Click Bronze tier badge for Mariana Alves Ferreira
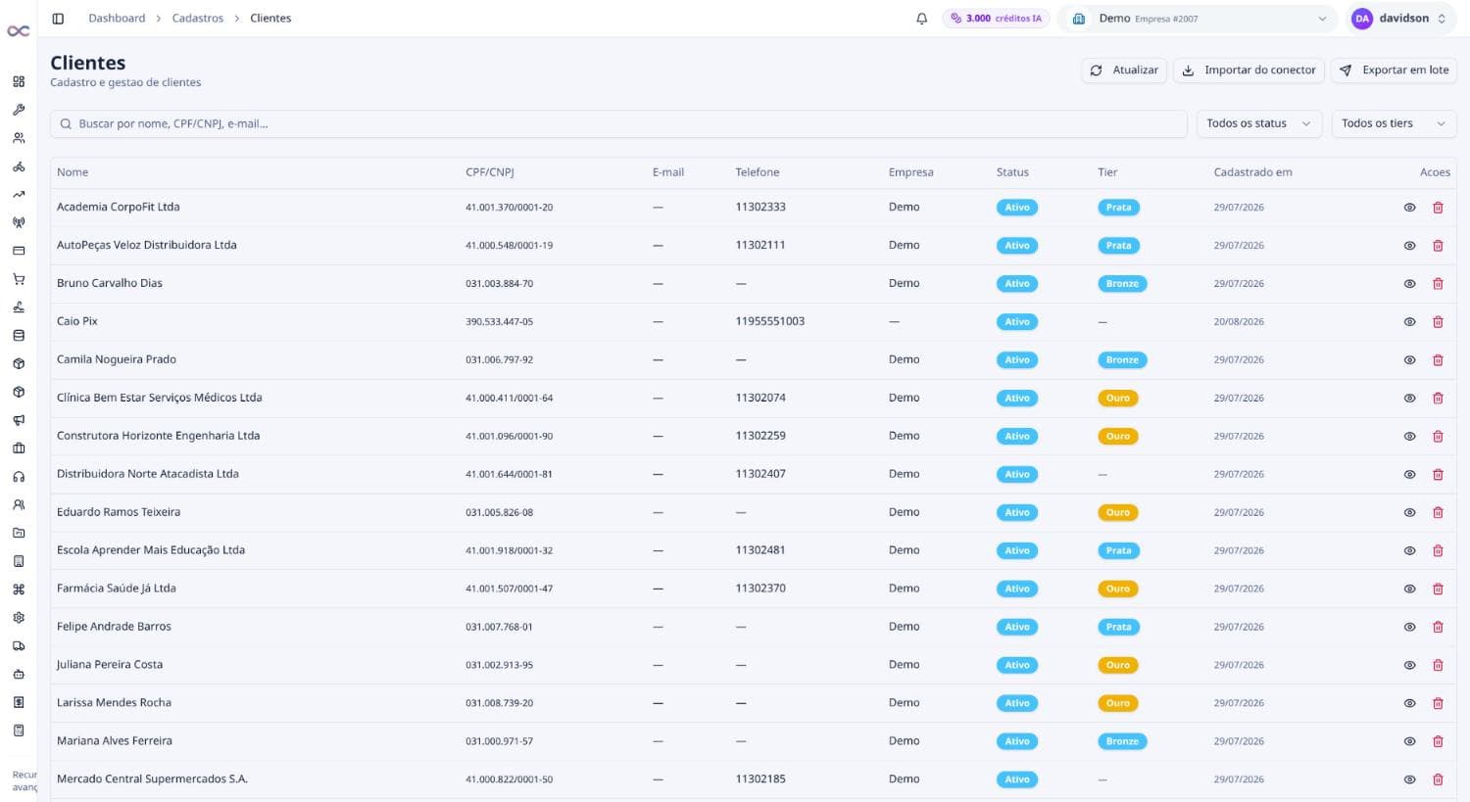 point(1122,741)
